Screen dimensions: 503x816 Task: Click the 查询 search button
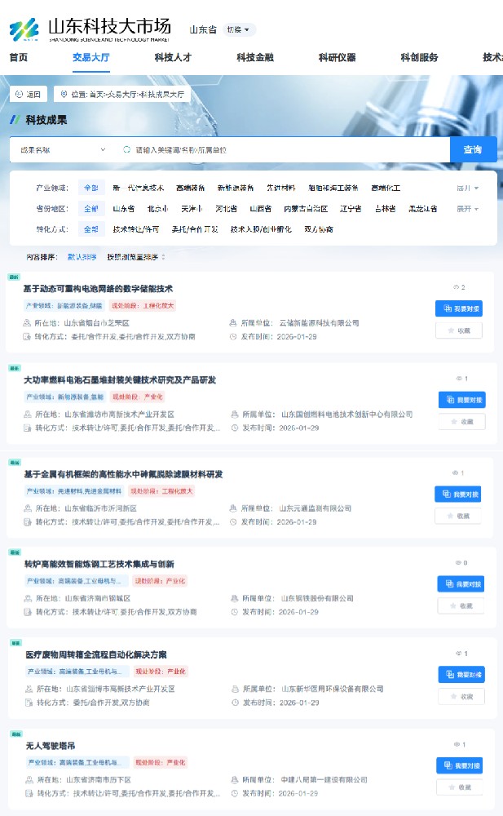click(473, 150)
